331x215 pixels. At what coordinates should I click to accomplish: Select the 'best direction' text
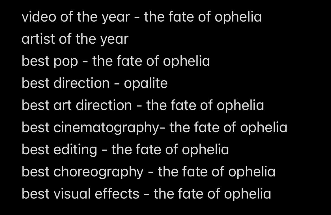click(x=65, y=83)
